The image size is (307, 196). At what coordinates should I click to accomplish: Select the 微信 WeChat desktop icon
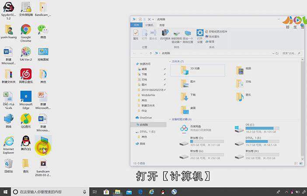(43, 31)
